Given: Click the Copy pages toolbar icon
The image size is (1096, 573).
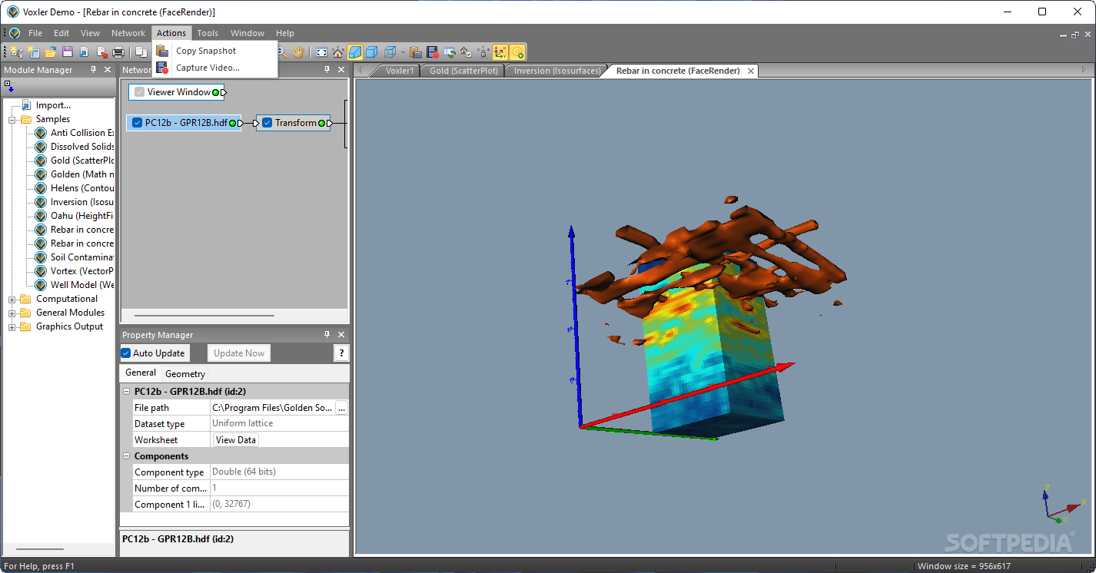Looking at the screenshot, I should 141,52.
